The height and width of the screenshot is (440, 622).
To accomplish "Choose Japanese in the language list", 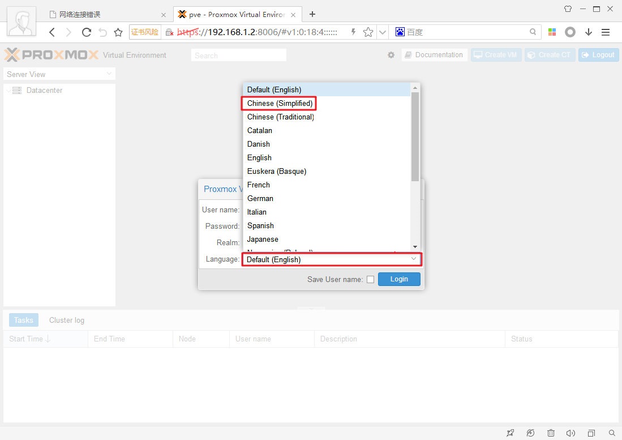I will click(x=263, y=239).
